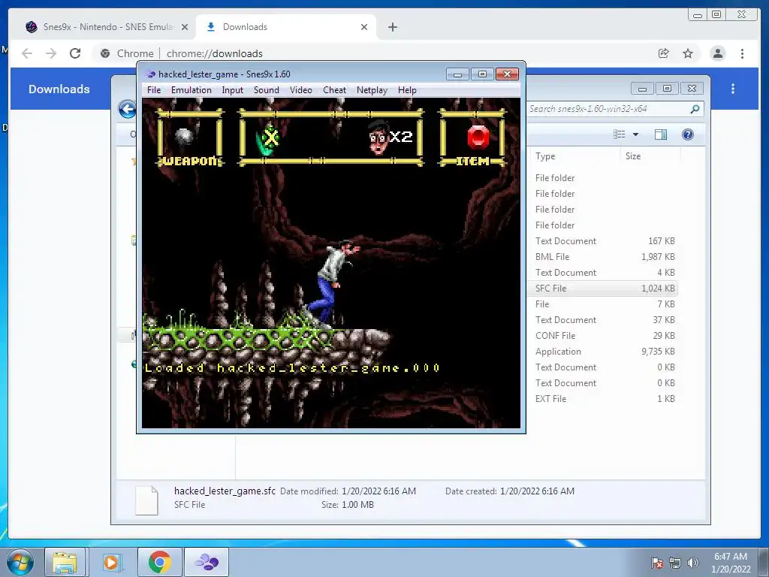The height and width of the screenshot is (577, 769).
Task: Click the taskbar clock showing 6:47 AM
Action: click(x=731, y=562)
